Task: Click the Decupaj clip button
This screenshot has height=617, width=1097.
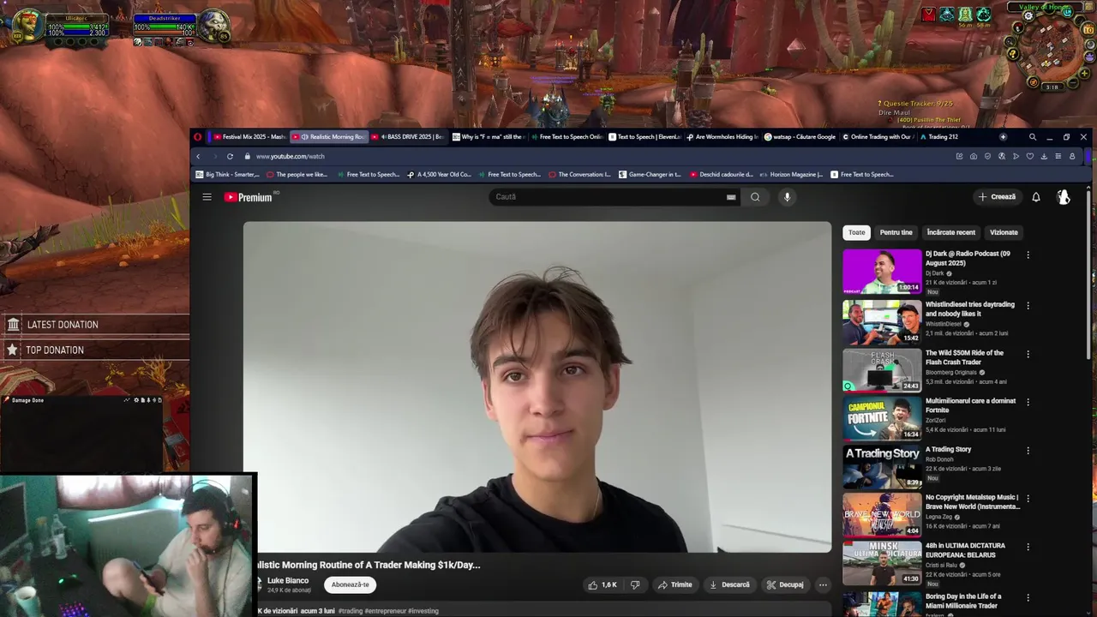Action: click(x=785, y=584)
